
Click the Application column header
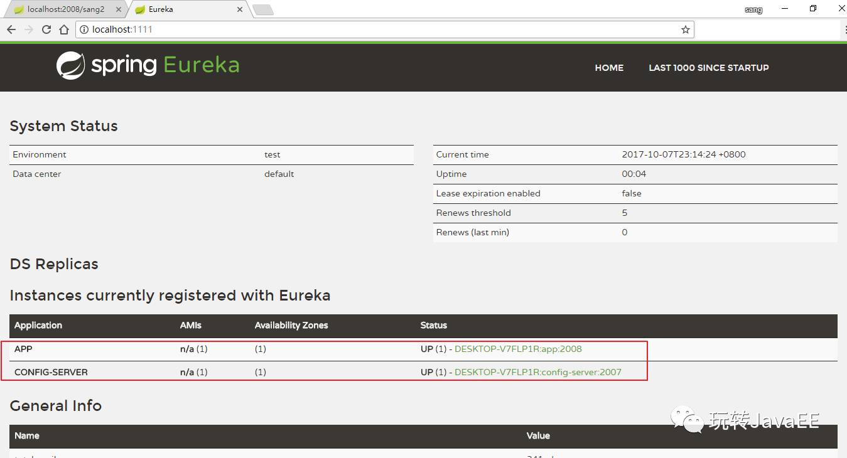point(38,325)
